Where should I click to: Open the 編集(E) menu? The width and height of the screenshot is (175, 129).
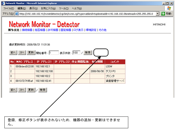tap(22, 8)
